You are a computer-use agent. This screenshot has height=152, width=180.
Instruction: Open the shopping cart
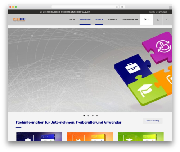pyautogui.click(x=147, y=20)
